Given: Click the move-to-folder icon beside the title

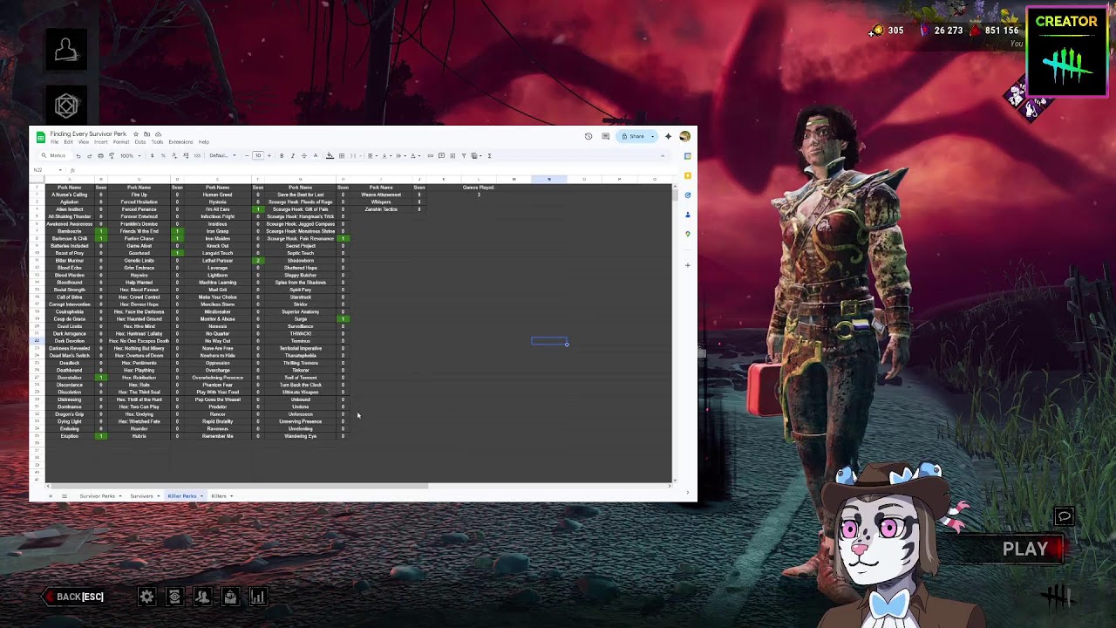Looking at the screenshot, I should click(x=147, y=134).
